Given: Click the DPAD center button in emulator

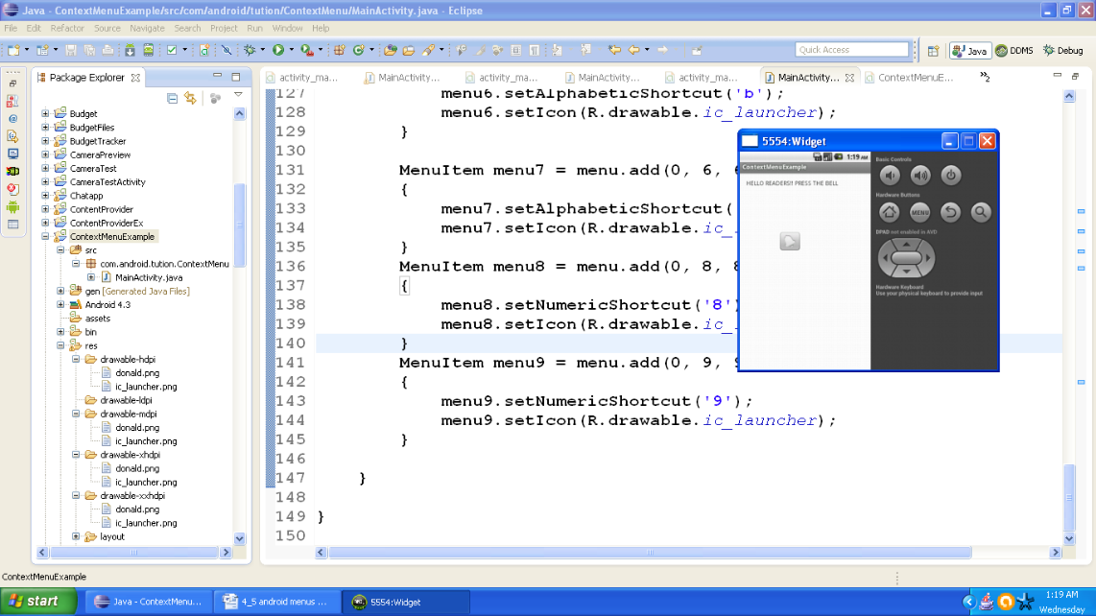Looking at the screenshot, I should (907, 258).
